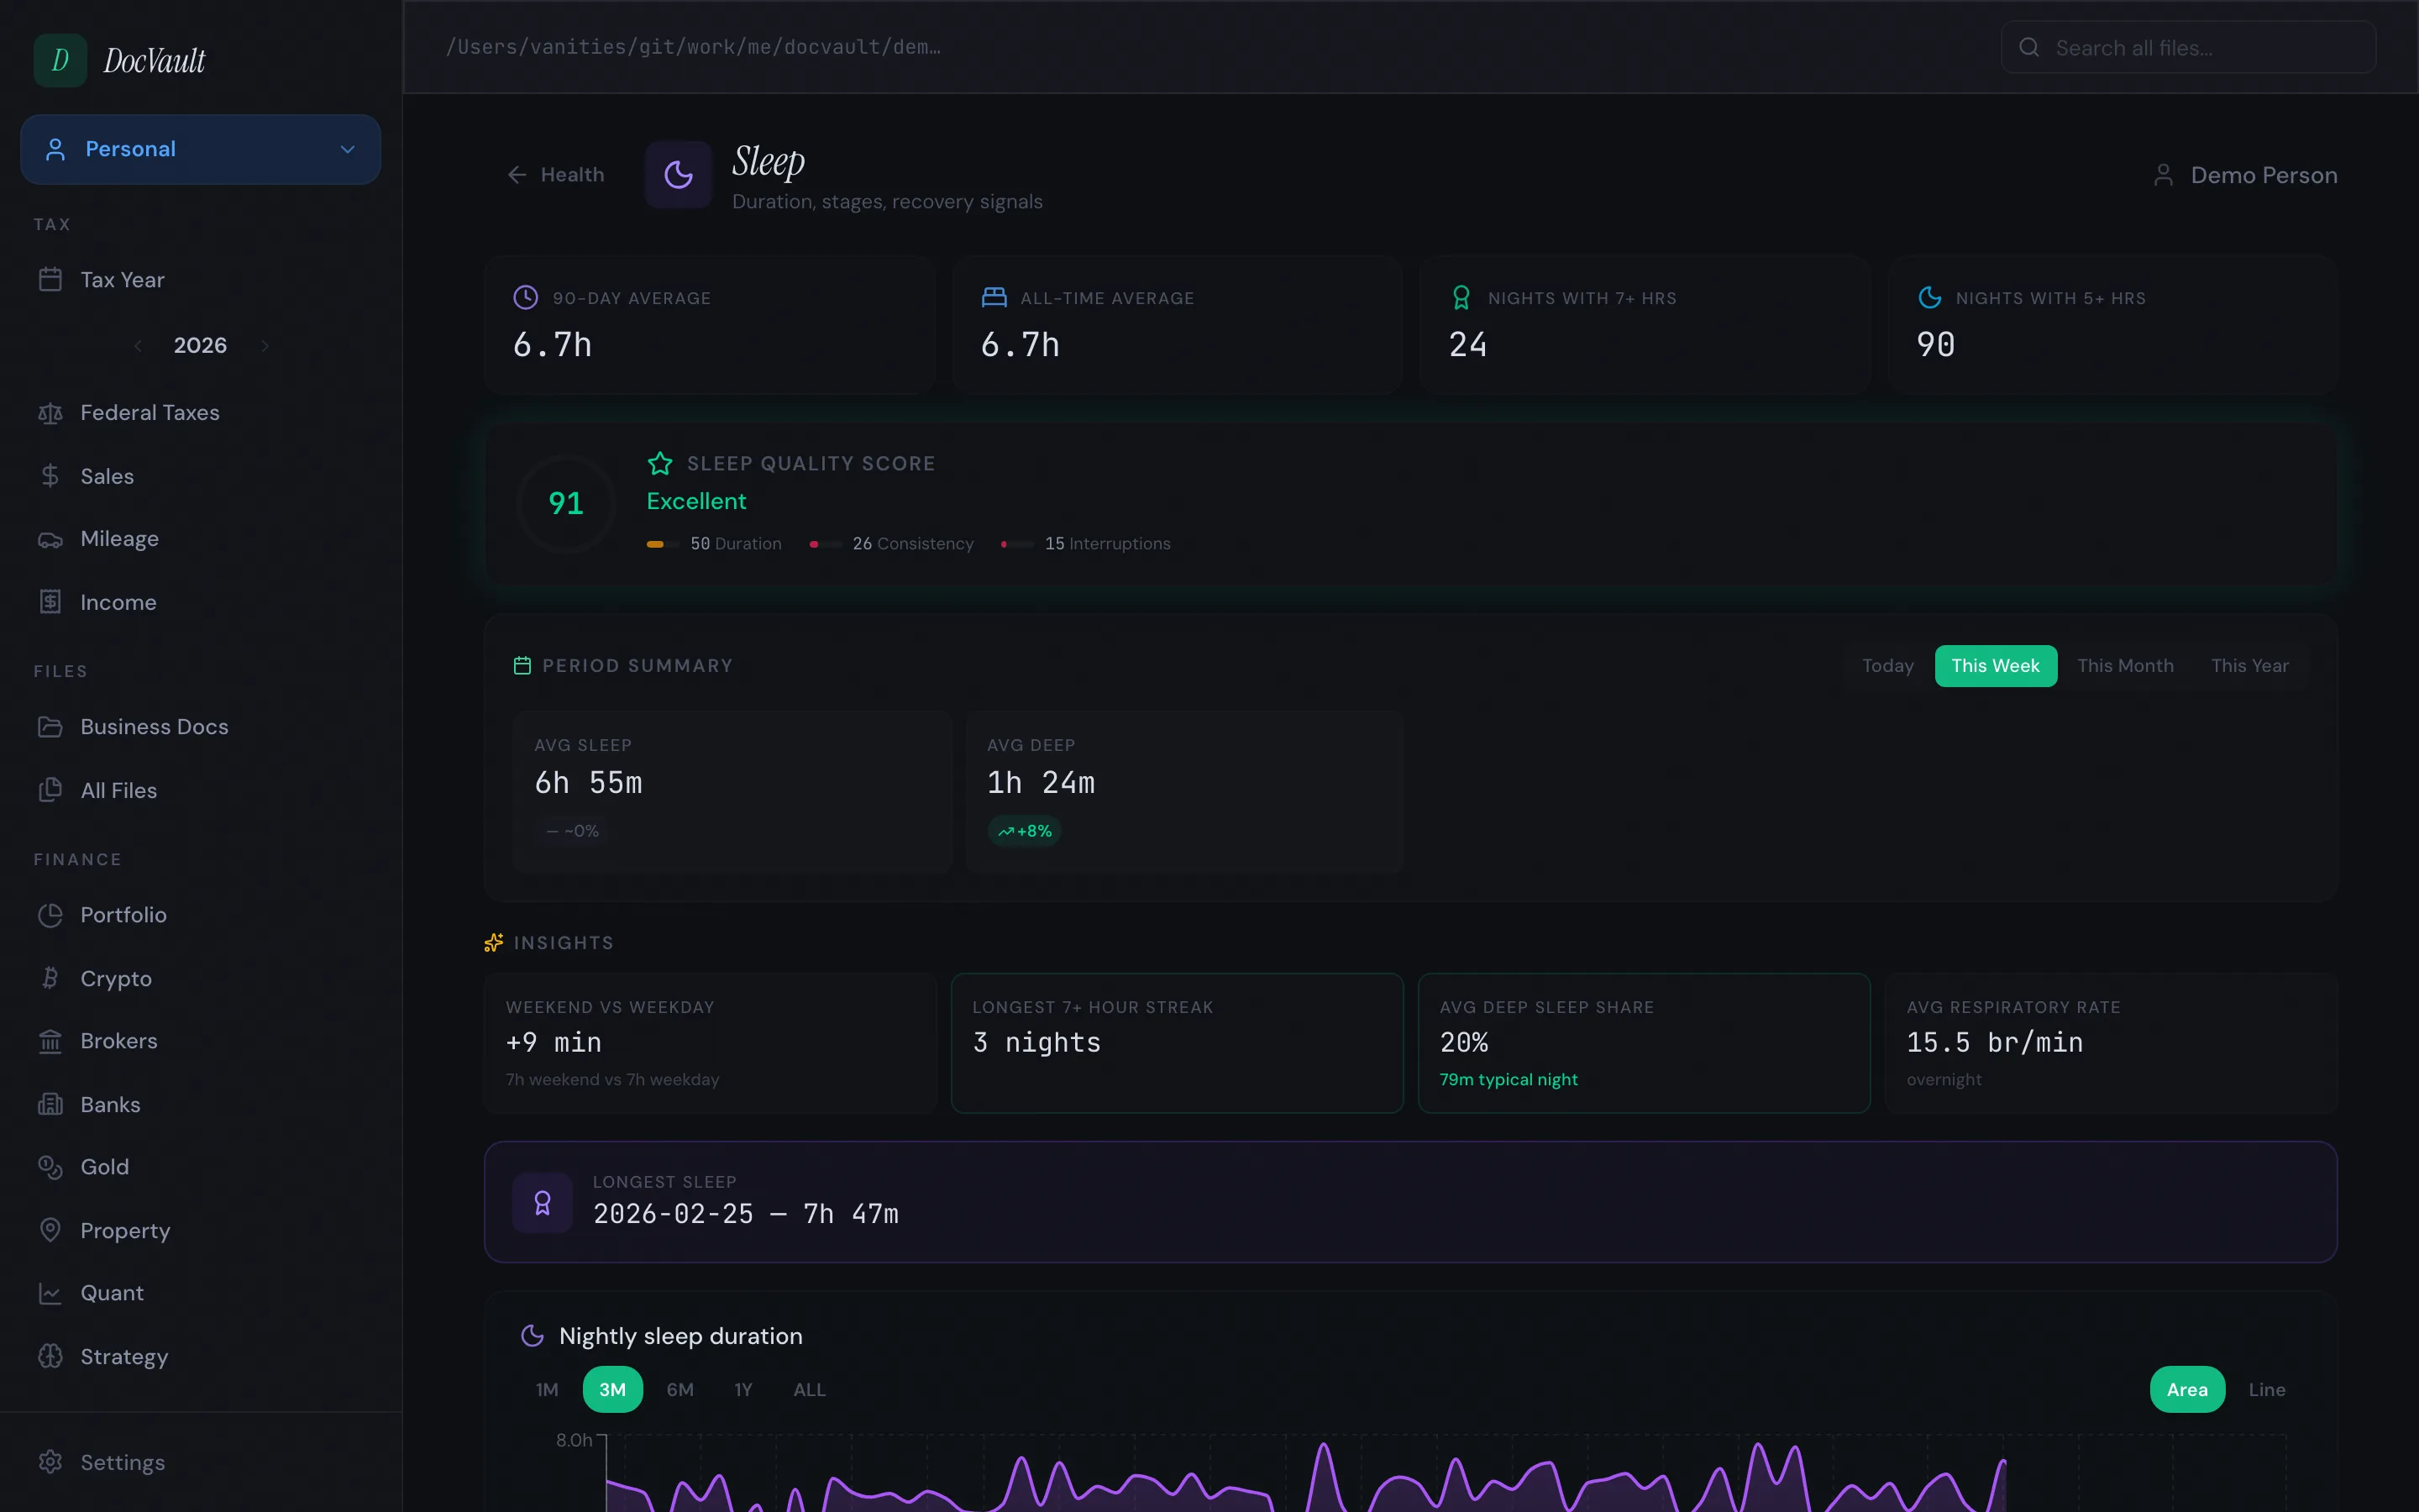Click the Interruptions score progress bar
The height and width of the screenshot is (1512, 2419).
(x=1018, y=544)
